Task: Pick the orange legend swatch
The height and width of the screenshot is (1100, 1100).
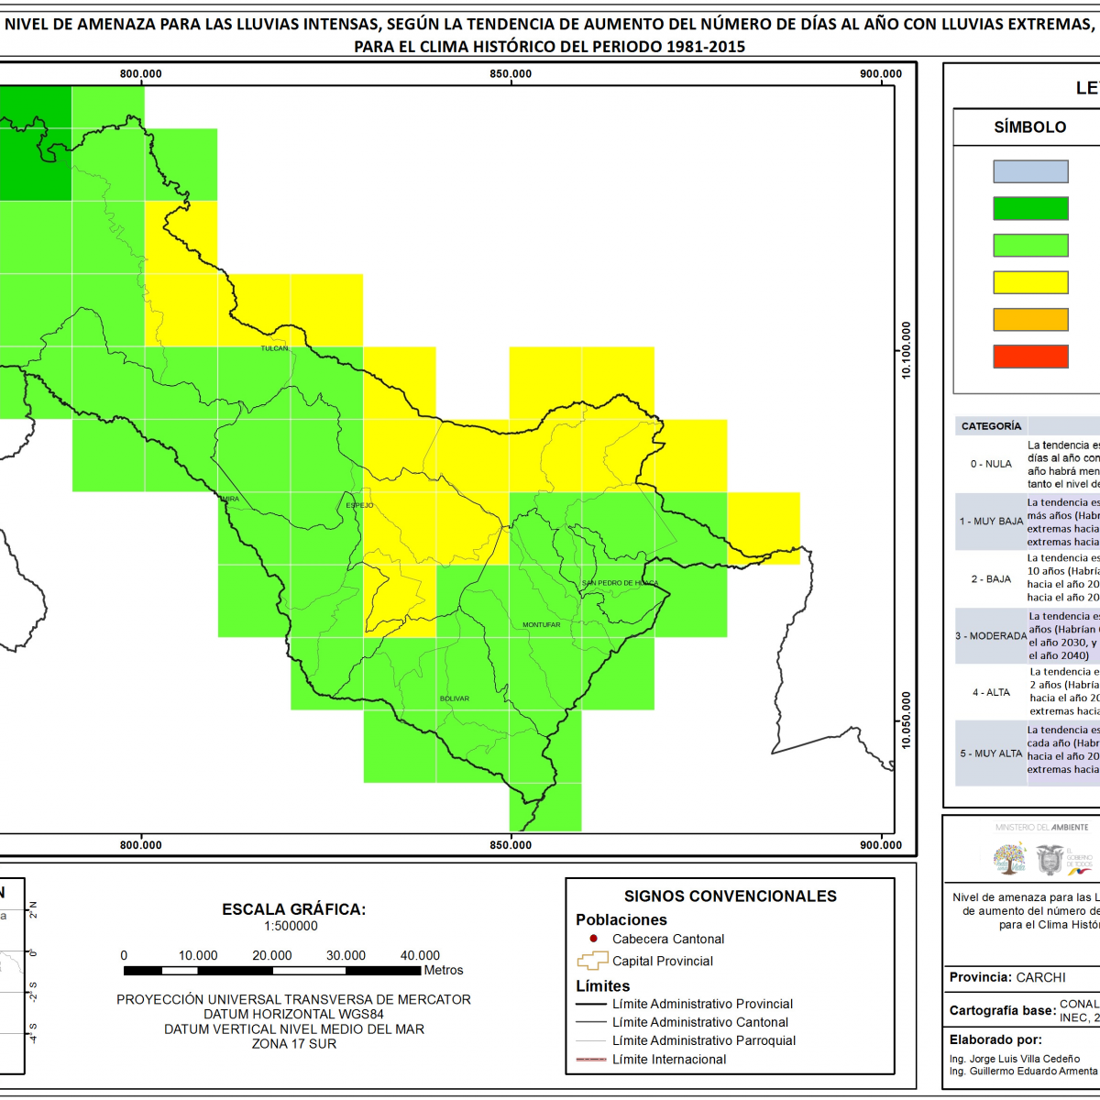Action: click(1030, 319)
